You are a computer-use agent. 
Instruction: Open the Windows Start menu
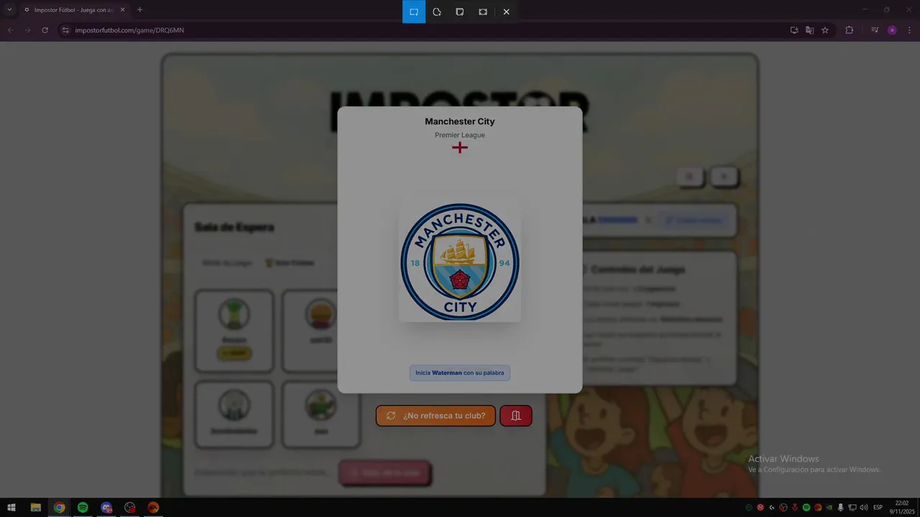(x=11, y=507)
